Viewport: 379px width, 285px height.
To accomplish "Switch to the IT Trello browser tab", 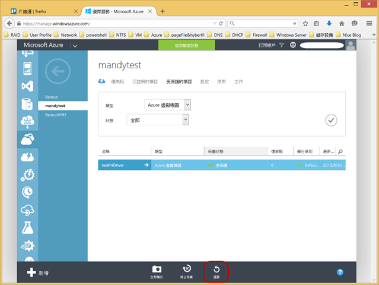I will click(43, 11).
